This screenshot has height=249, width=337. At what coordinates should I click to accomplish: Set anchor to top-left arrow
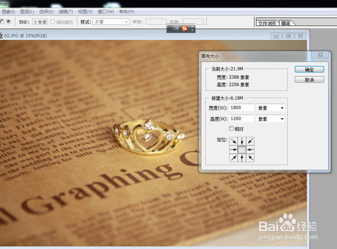coord(233,141)
